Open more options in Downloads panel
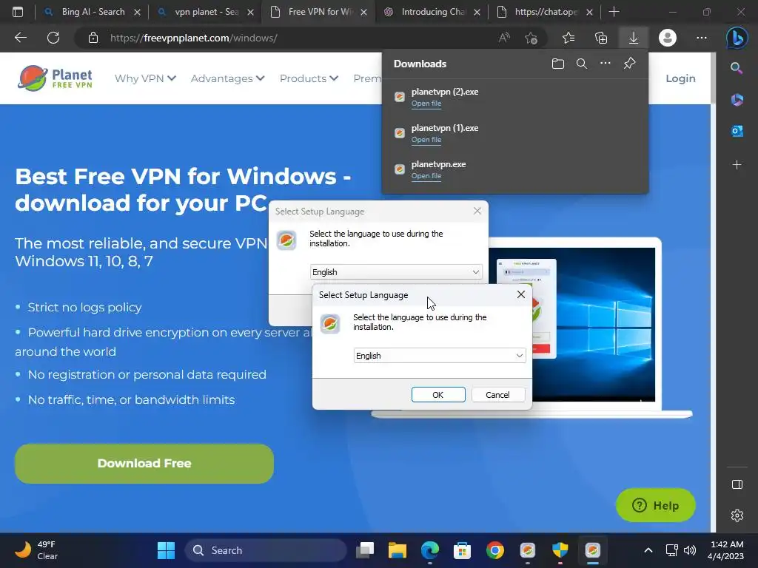The image size is (758, 568). 606,64
